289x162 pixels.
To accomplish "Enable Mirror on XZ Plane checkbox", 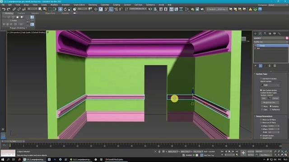I will (261, 120).
